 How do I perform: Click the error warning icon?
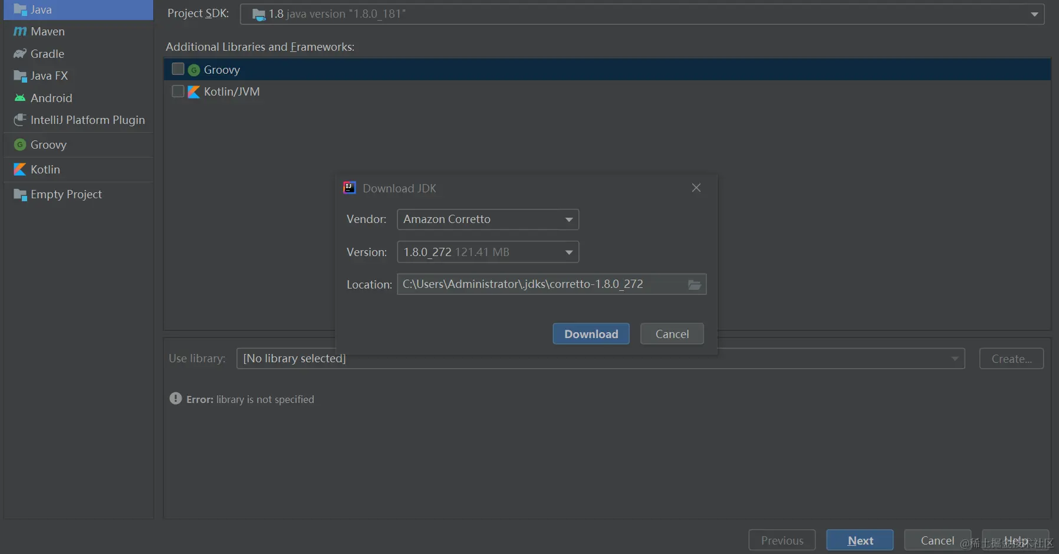click(176, 398)
